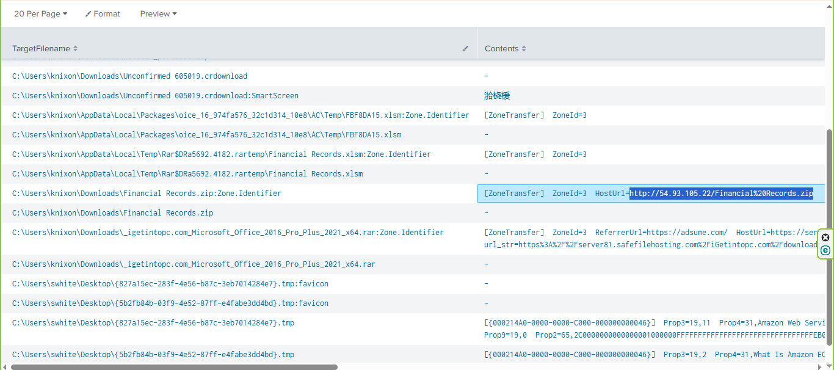Open the 20 Per Page dropdown
834x370 pixels.
click(41, 13)
